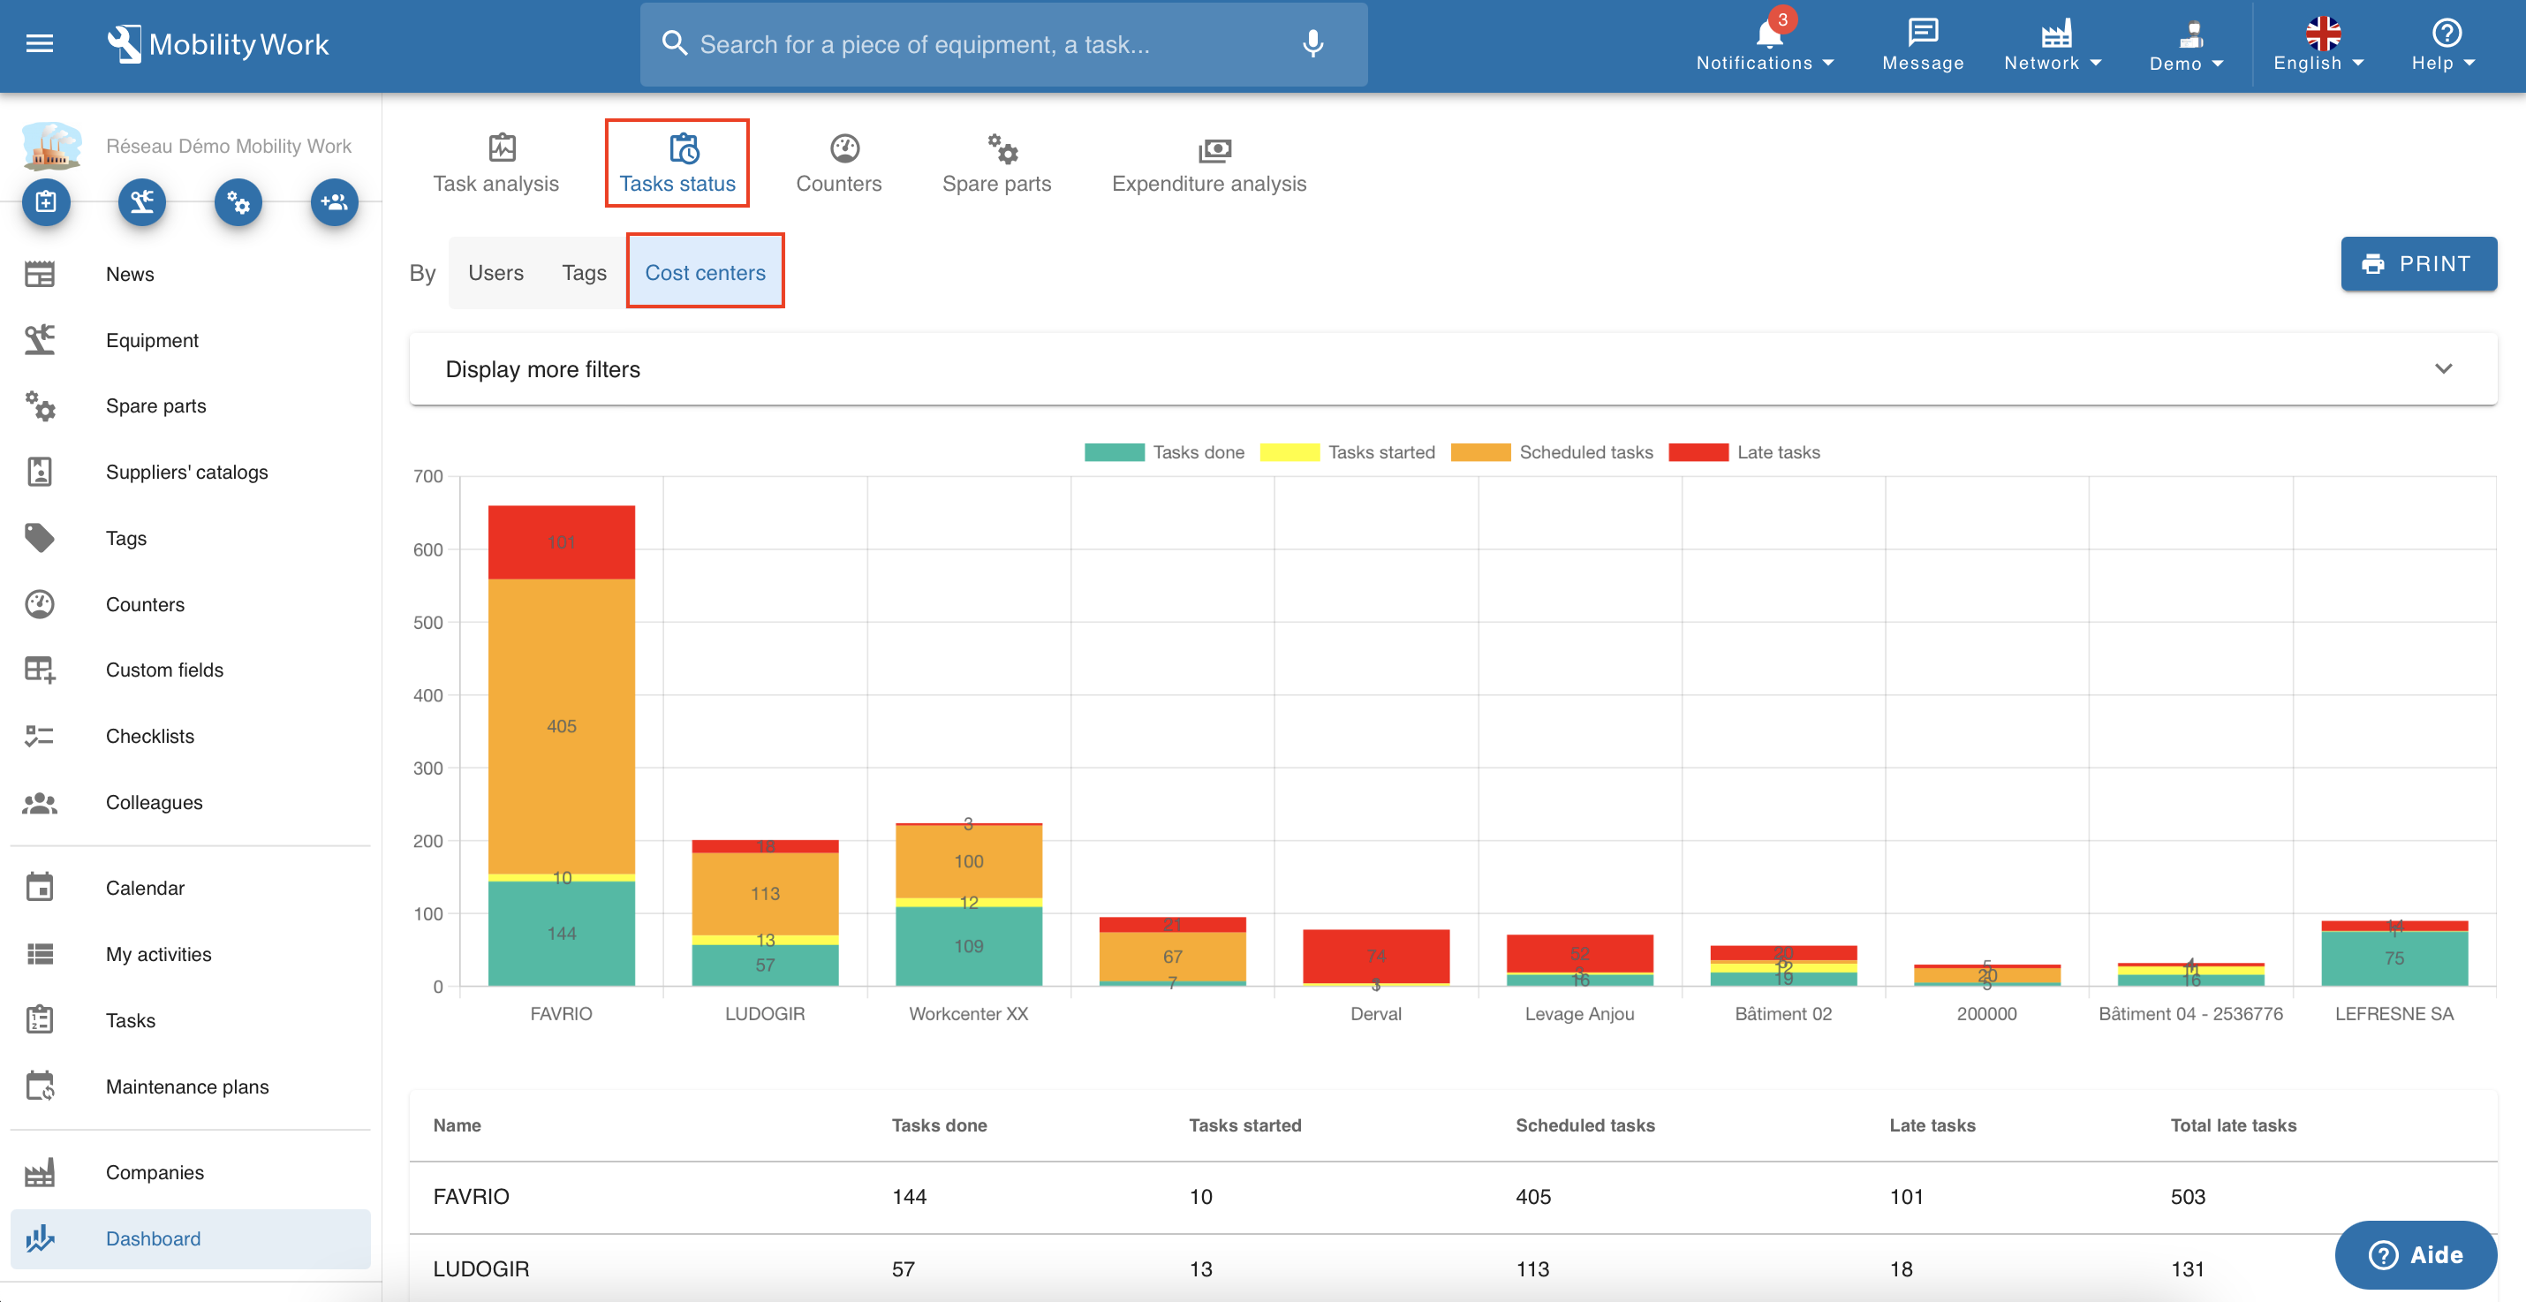Click the English flag icon
The image size is (2526, 1302).
pos(2322,34)
